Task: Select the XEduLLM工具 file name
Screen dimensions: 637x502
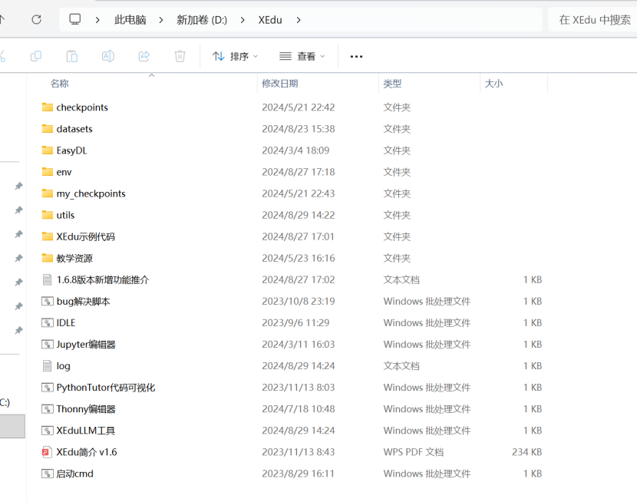Action: coord(86,431)
